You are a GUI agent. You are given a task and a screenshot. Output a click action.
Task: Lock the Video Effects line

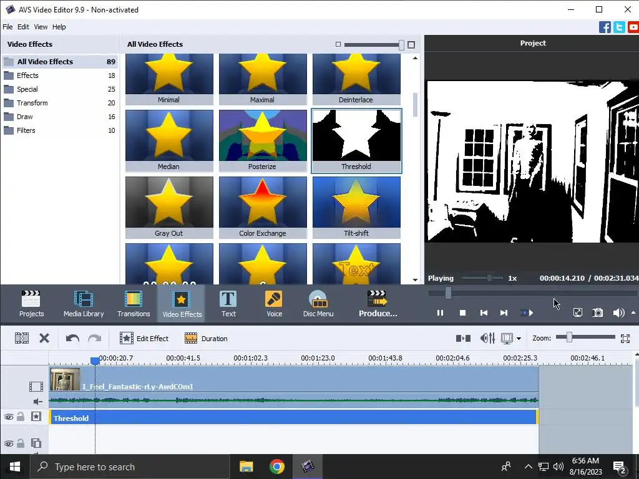(x=21, y=417)
